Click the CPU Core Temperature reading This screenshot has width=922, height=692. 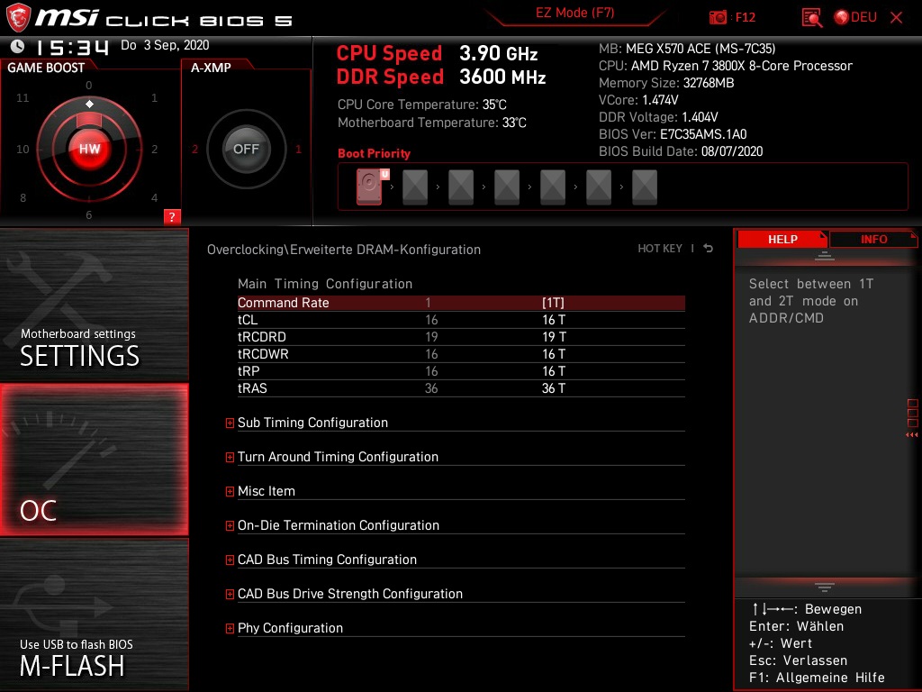coord(421,105)
